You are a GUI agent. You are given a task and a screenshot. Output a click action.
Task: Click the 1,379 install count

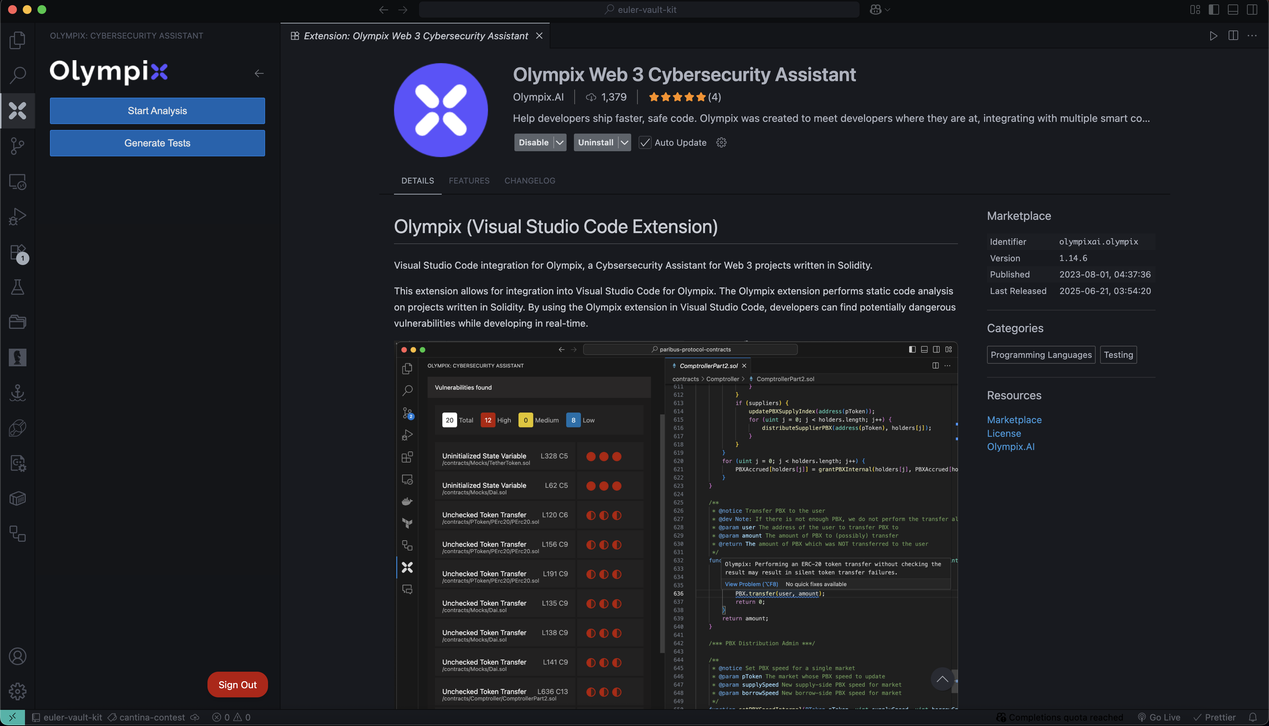(x=606, y=97)
